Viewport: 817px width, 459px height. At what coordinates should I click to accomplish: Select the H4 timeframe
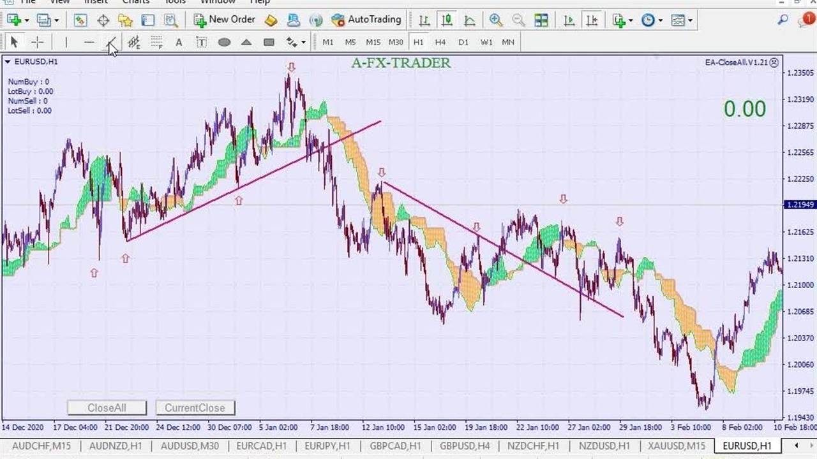point(440,42)
